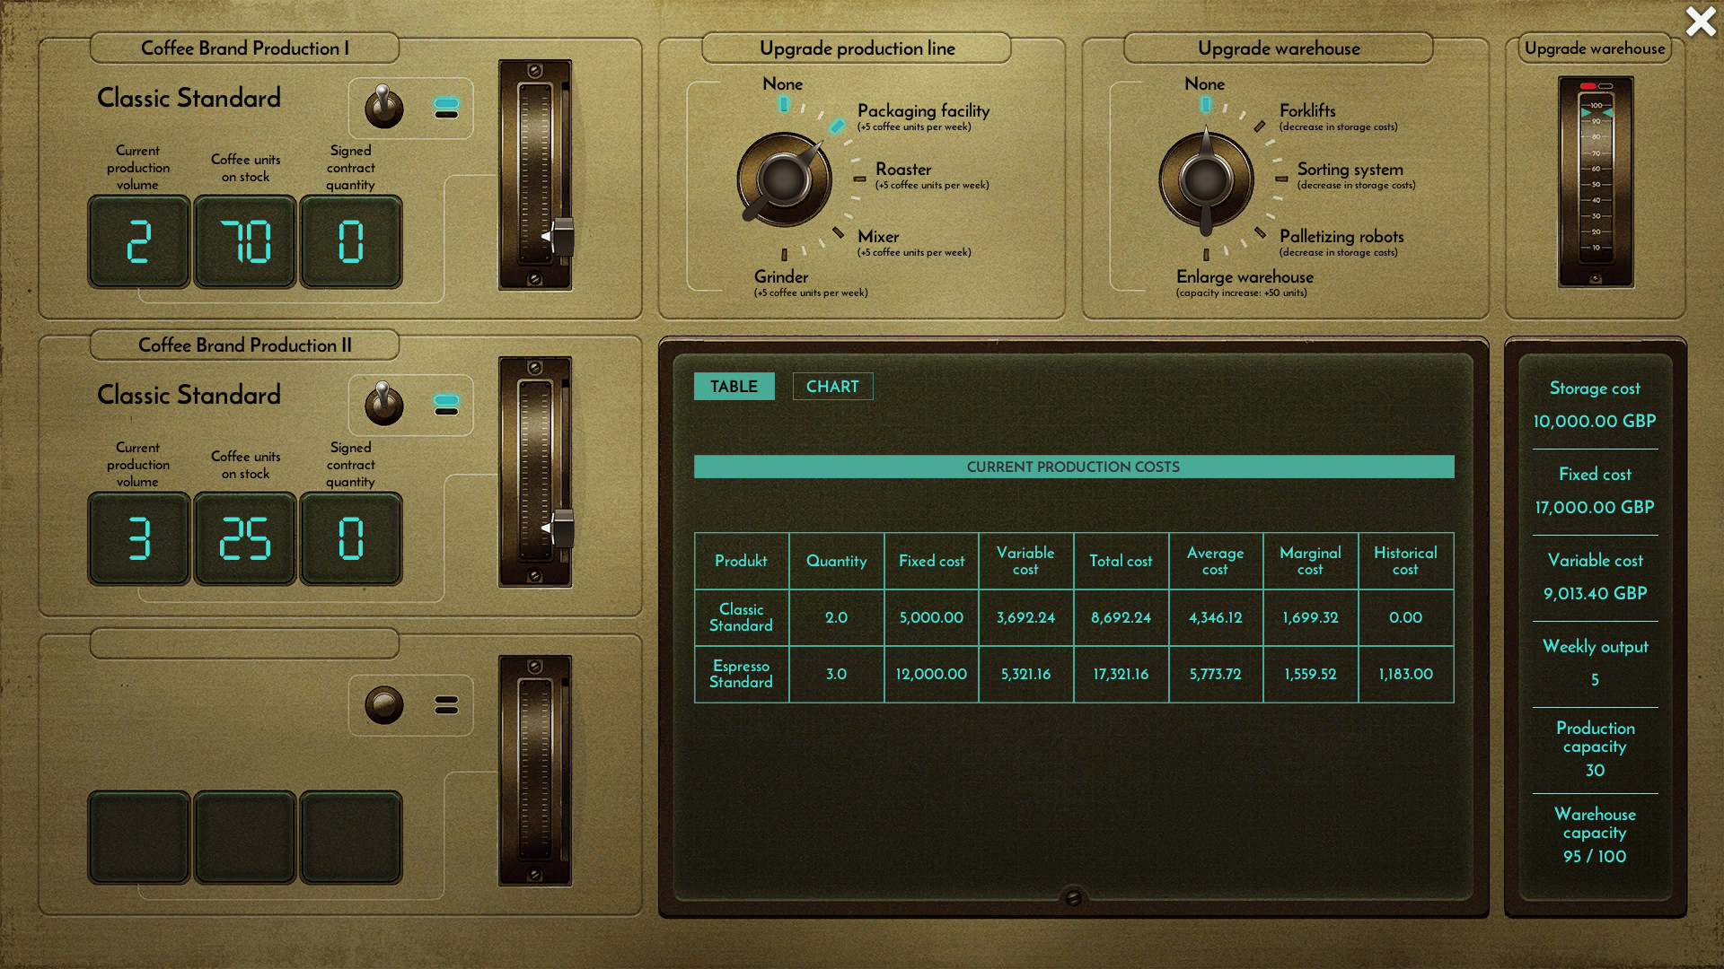Select the Grinder upgrade label
Viewport: 1724px width, 969px height.
(x=781, y=277)
